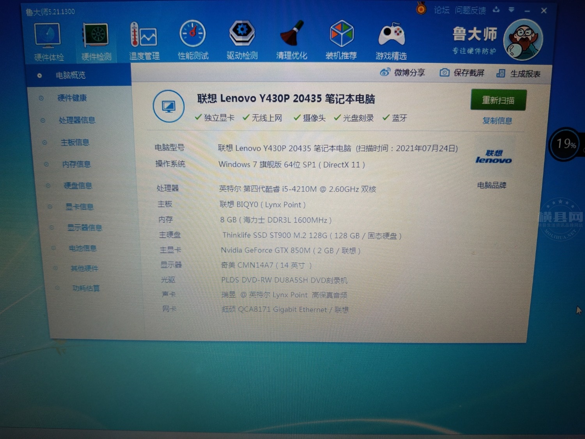Click the Nvidia GeForce GTX 850M value

coord(291,251)
